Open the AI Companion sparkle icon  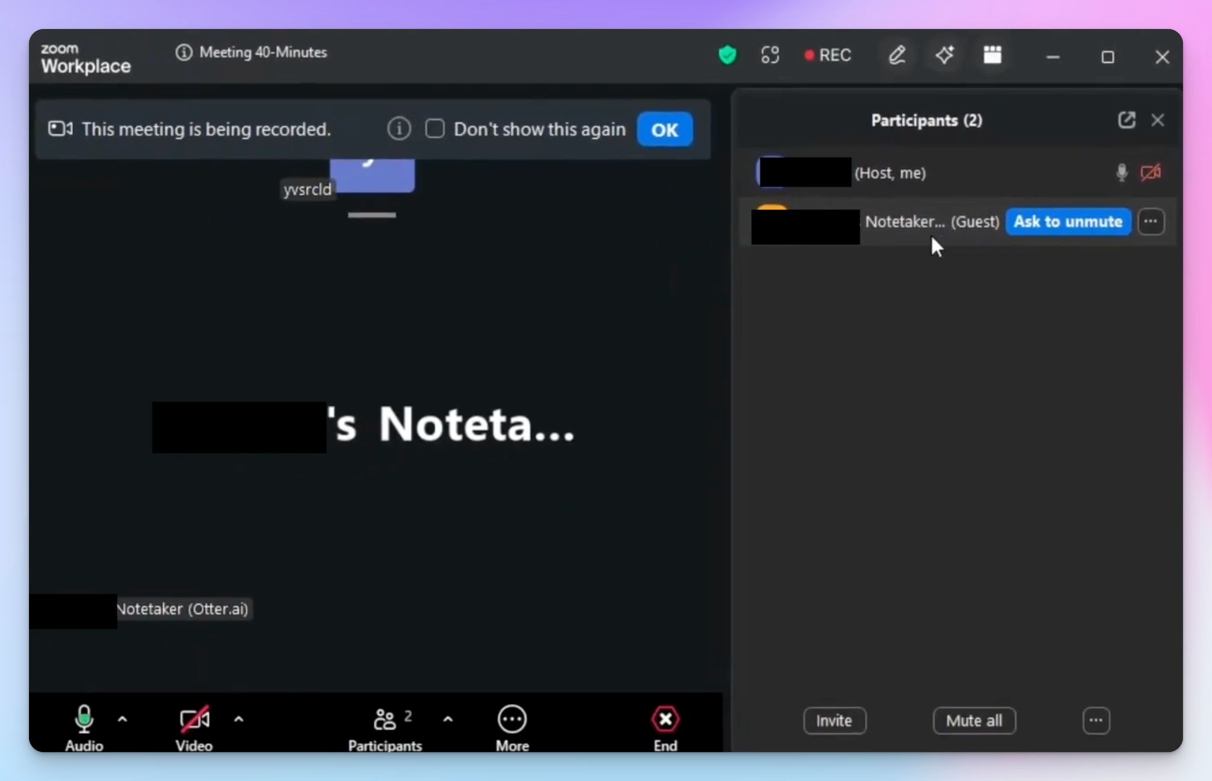[945, 55]
